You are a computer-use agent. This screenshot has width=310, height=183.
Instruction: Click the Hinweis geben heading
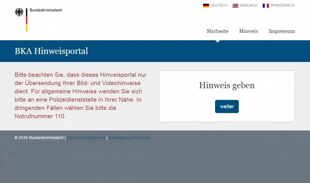click(227, 85)
